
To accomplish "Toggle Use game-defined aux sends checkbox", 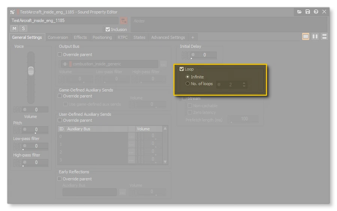I will (x=65, y=104).
